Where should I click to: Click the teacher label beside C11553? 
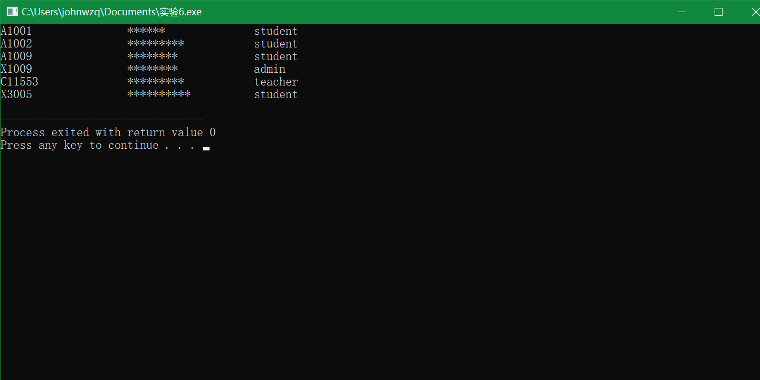tap(275, 81)
